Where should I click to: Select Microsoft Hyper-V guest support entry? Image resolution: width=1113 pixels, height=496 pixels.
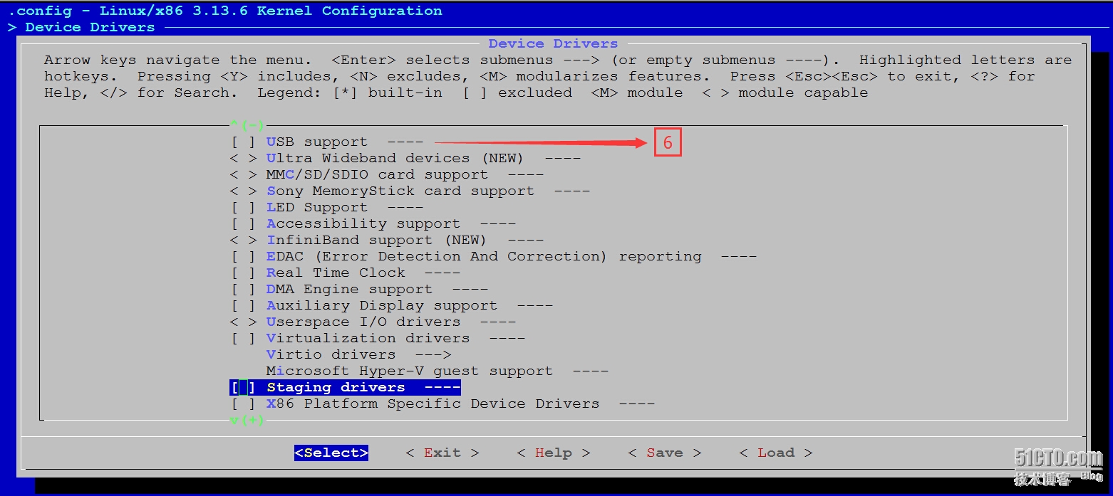[x=437, y=371]
